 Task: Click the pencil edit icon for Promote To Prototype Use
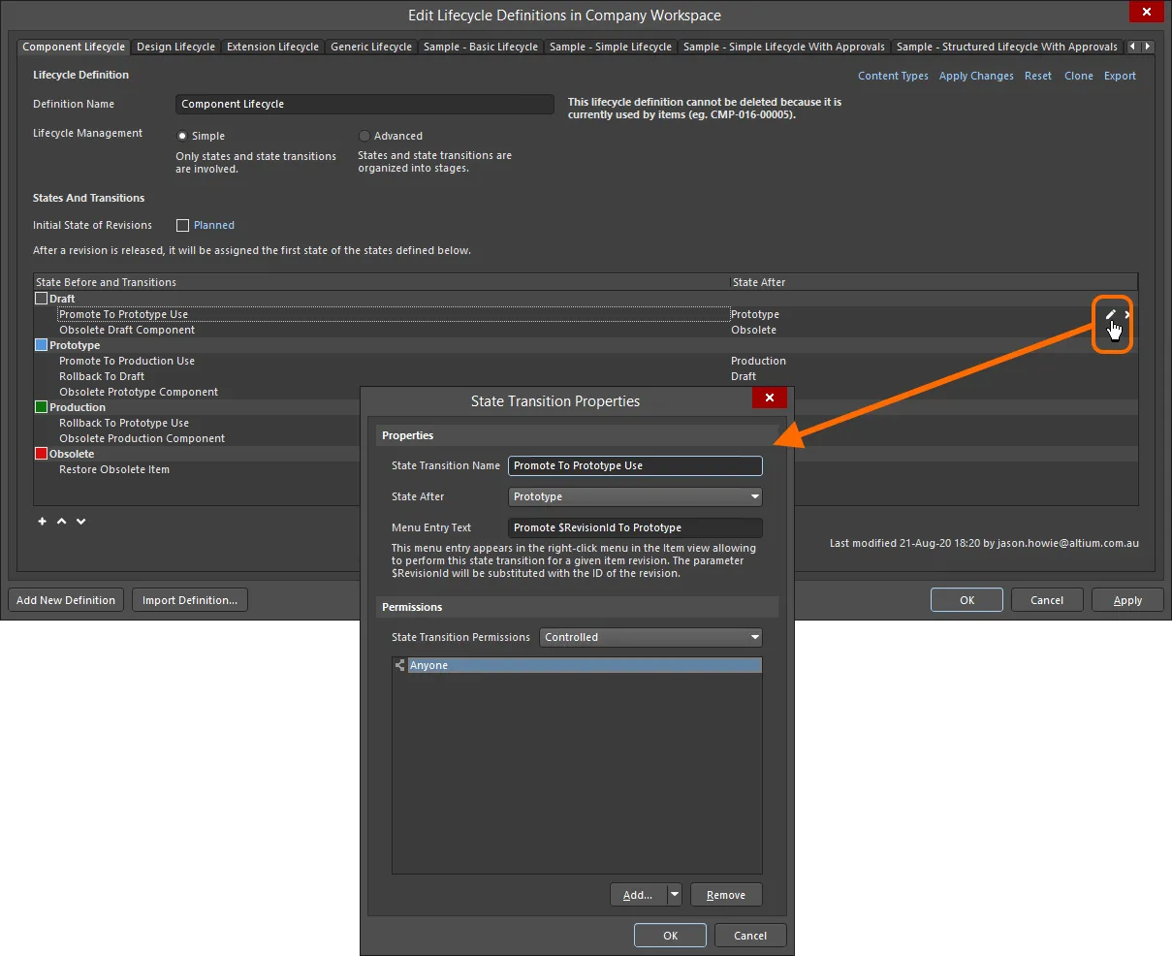click(1110, 314)
